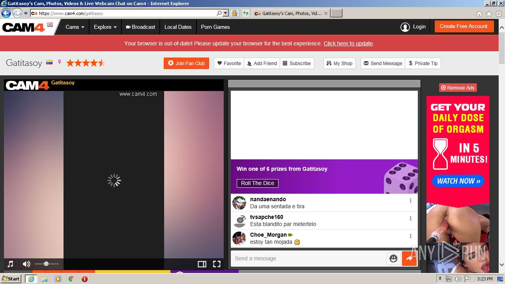This screenshot has height=284, width=505.
Task: Open the Broadcast page
Action: click(x=140, y=27)
